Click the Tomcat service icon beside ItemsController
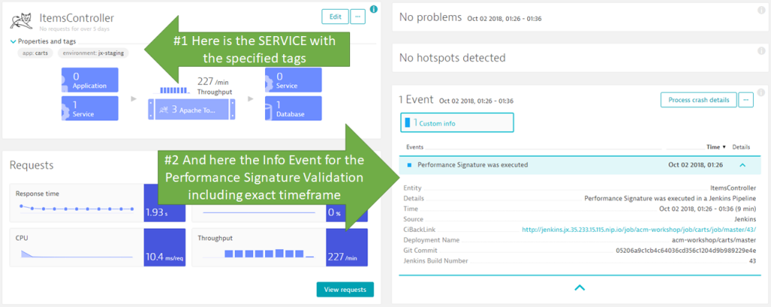The width and height of the screenshot is (771, 307). point(20,20)
